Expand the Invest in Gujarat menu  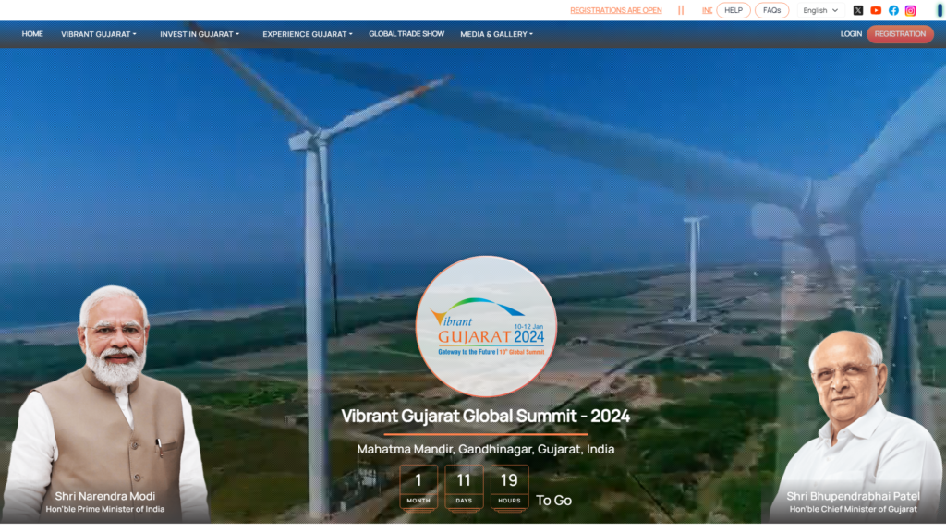200,34
